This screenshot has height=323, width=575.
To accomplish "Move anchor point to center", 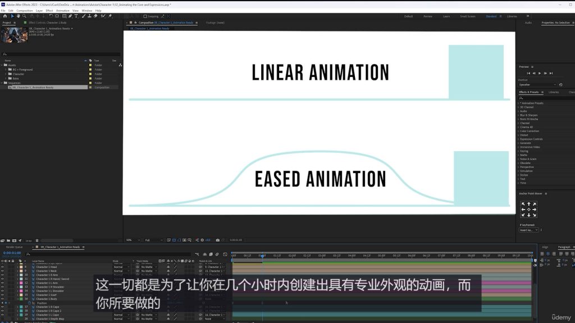I will click(x=529, y=209).
